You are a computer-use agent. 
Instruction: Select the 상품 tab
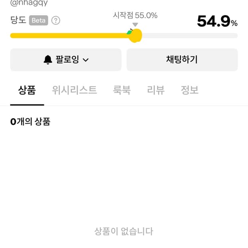click(x=27, y=90)
